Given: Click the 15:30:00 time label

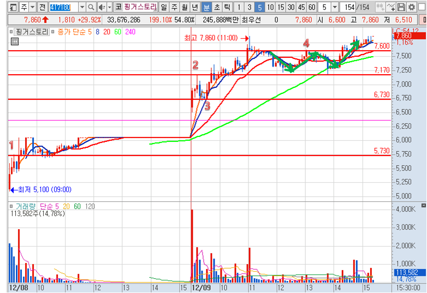Looking at the screenshot, I should click(408, 288).
